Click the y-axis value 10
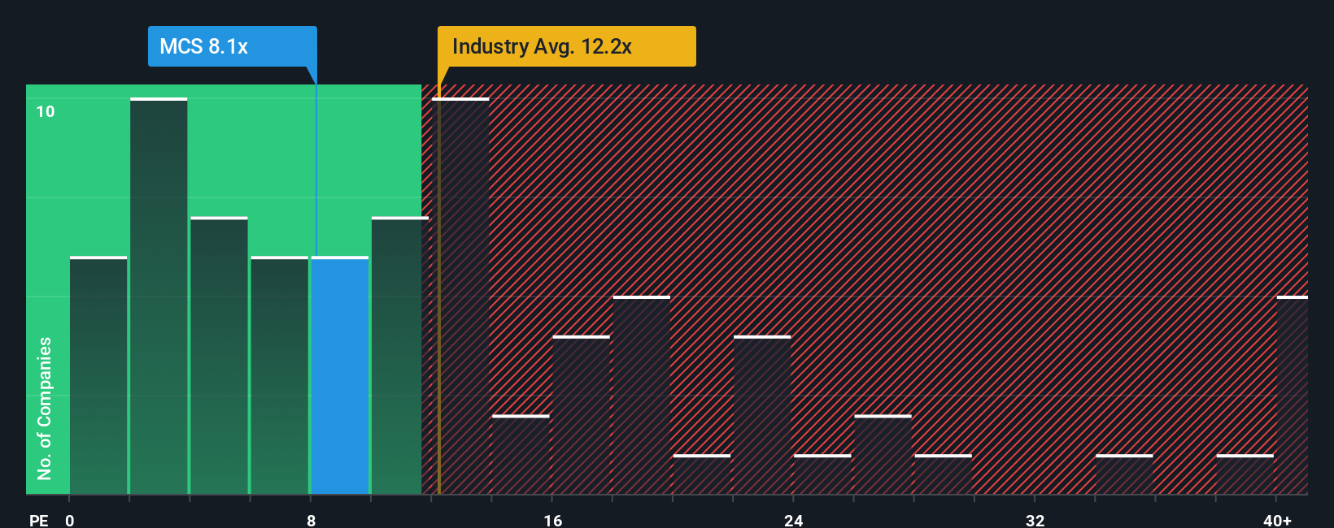 click(46, 111)
